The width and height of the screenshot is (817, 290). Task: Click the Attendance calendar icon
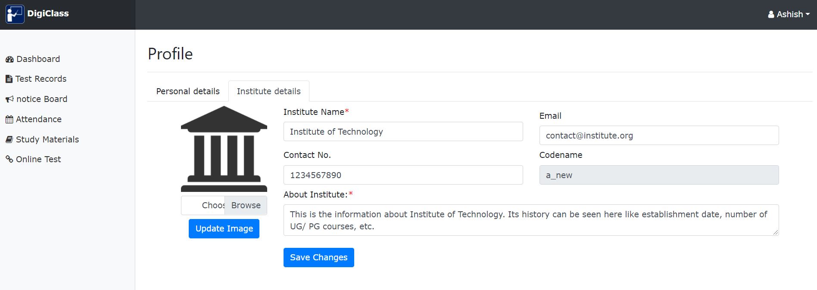coord(9,120)
